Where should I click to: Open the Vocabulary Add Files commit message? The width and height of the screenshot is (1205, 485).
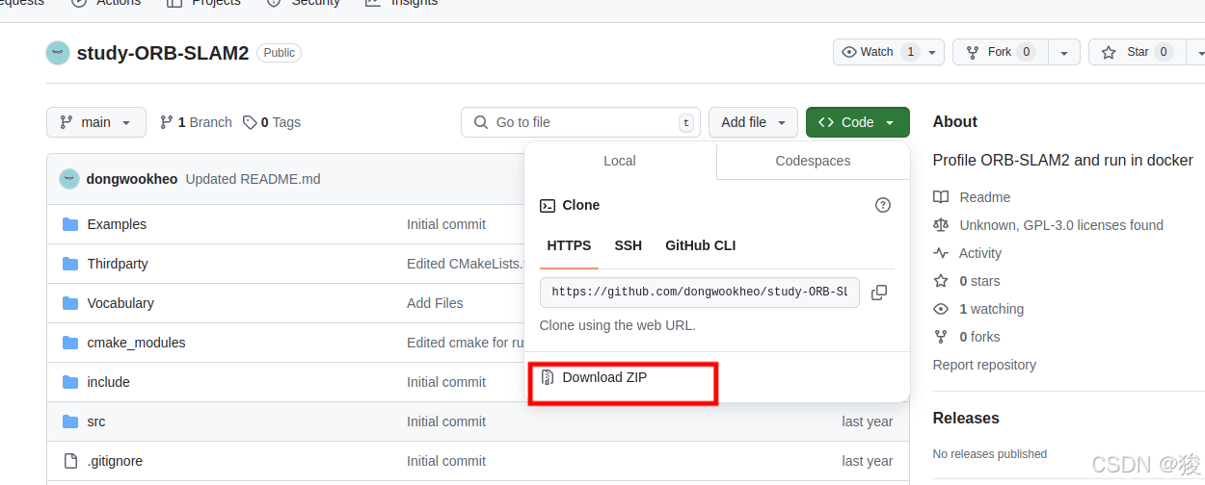click(x=435, y=303)
